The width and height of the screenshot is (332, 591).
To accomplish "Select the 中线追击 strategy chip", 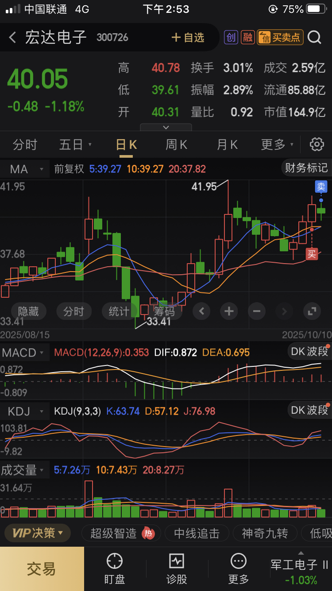I will click(197, 533).
